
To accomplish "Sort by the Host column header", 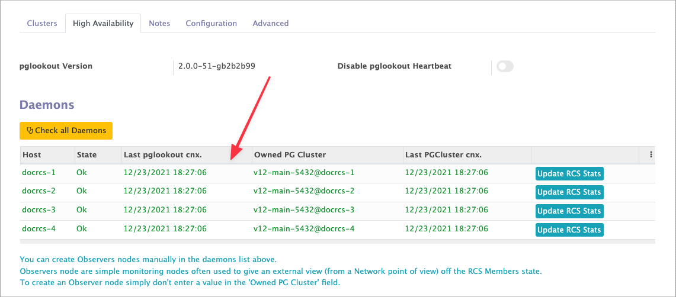I will (32, 155).
